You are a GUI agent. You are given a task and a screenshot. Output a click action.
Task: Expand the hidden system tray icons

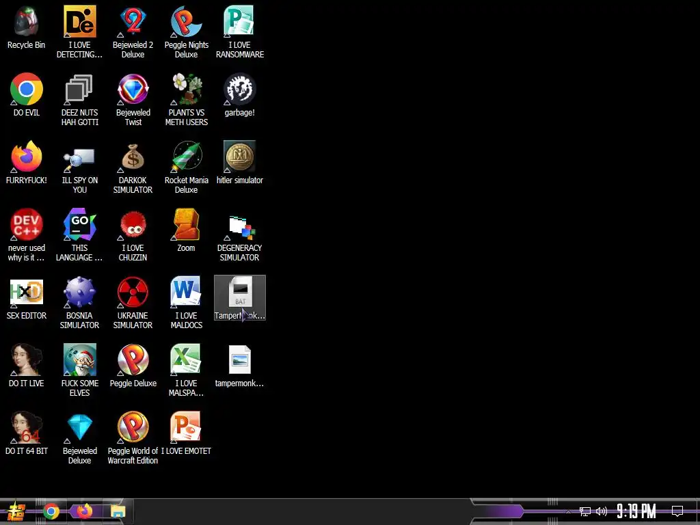tap(568, 511)
